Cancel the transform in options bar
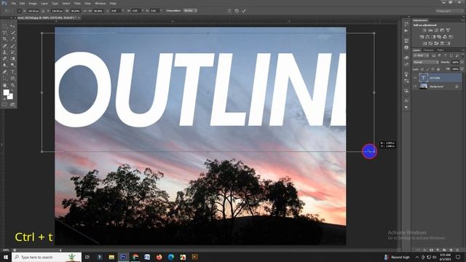This screenshot has height=262, width=466. click(x=237, y=11)
